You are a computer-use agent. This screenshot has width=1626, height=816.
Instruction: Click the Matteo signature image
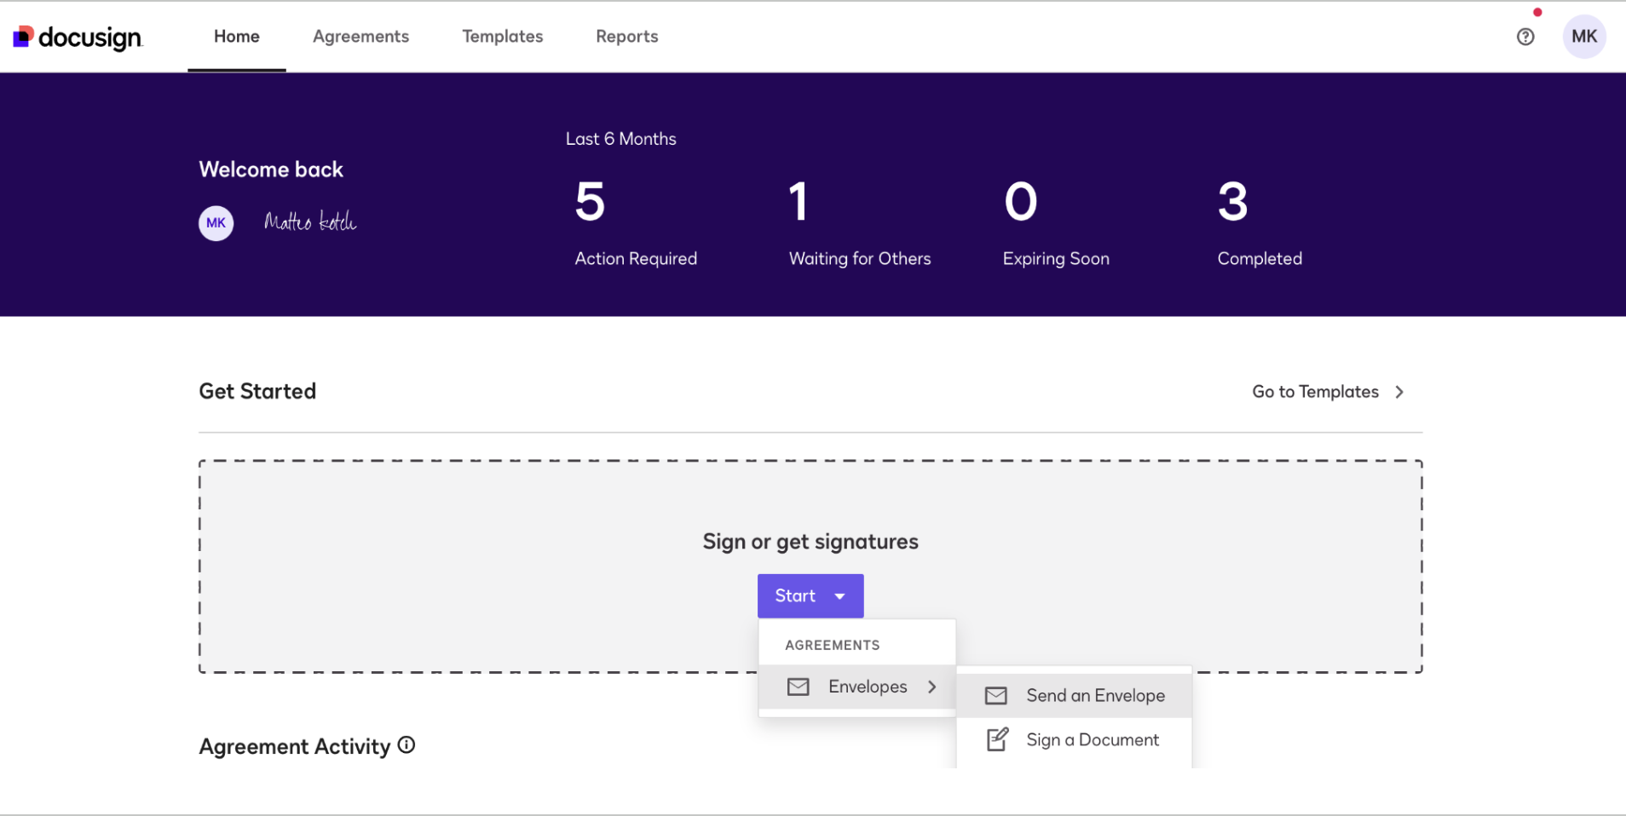310,222
